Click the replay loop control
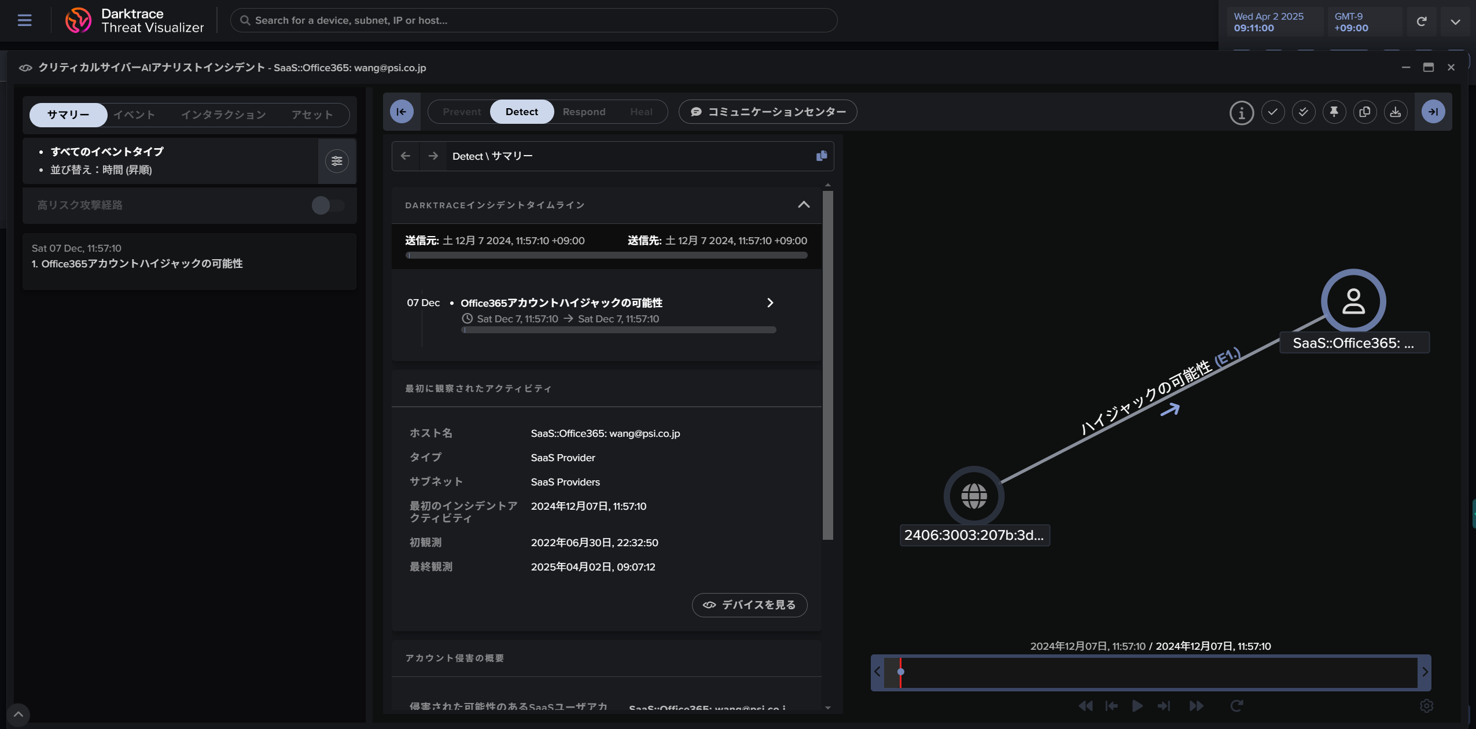This screenshot has width=1476, height=729. (x=1236, y=706)
